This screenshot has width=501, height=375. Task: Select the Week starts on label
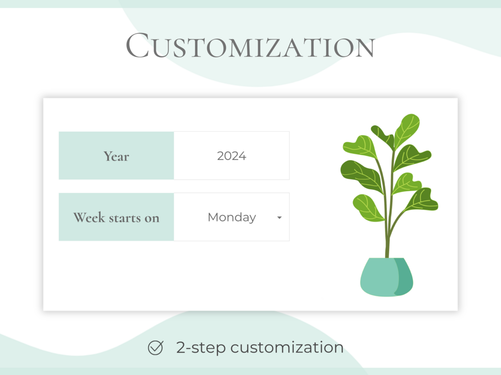coord(116,217)
